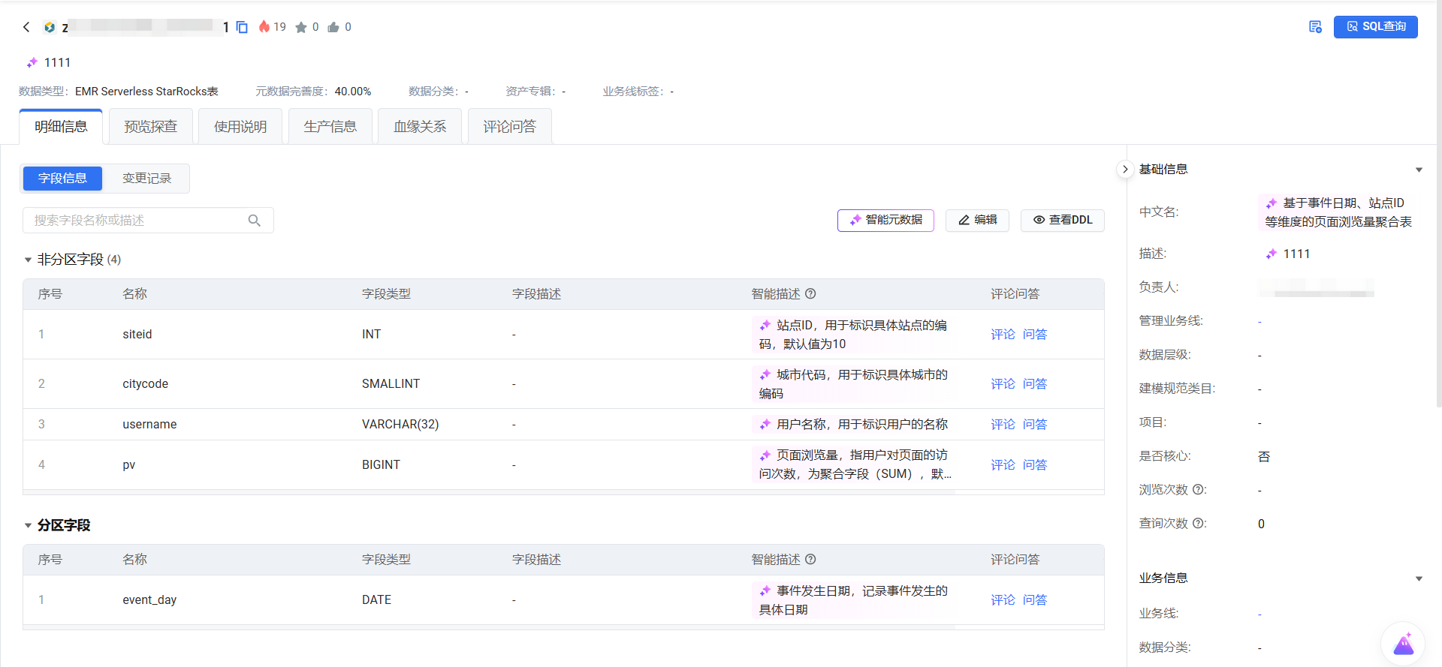The image size is (1442, 667).
Task: Click help icon next to 查询次数
Action: 1198,523
